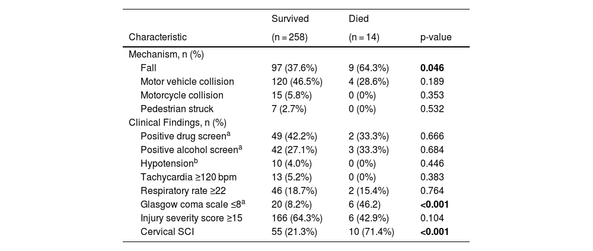Select the Hypotension row label
The image size is (593, 251).
point(167,164)
